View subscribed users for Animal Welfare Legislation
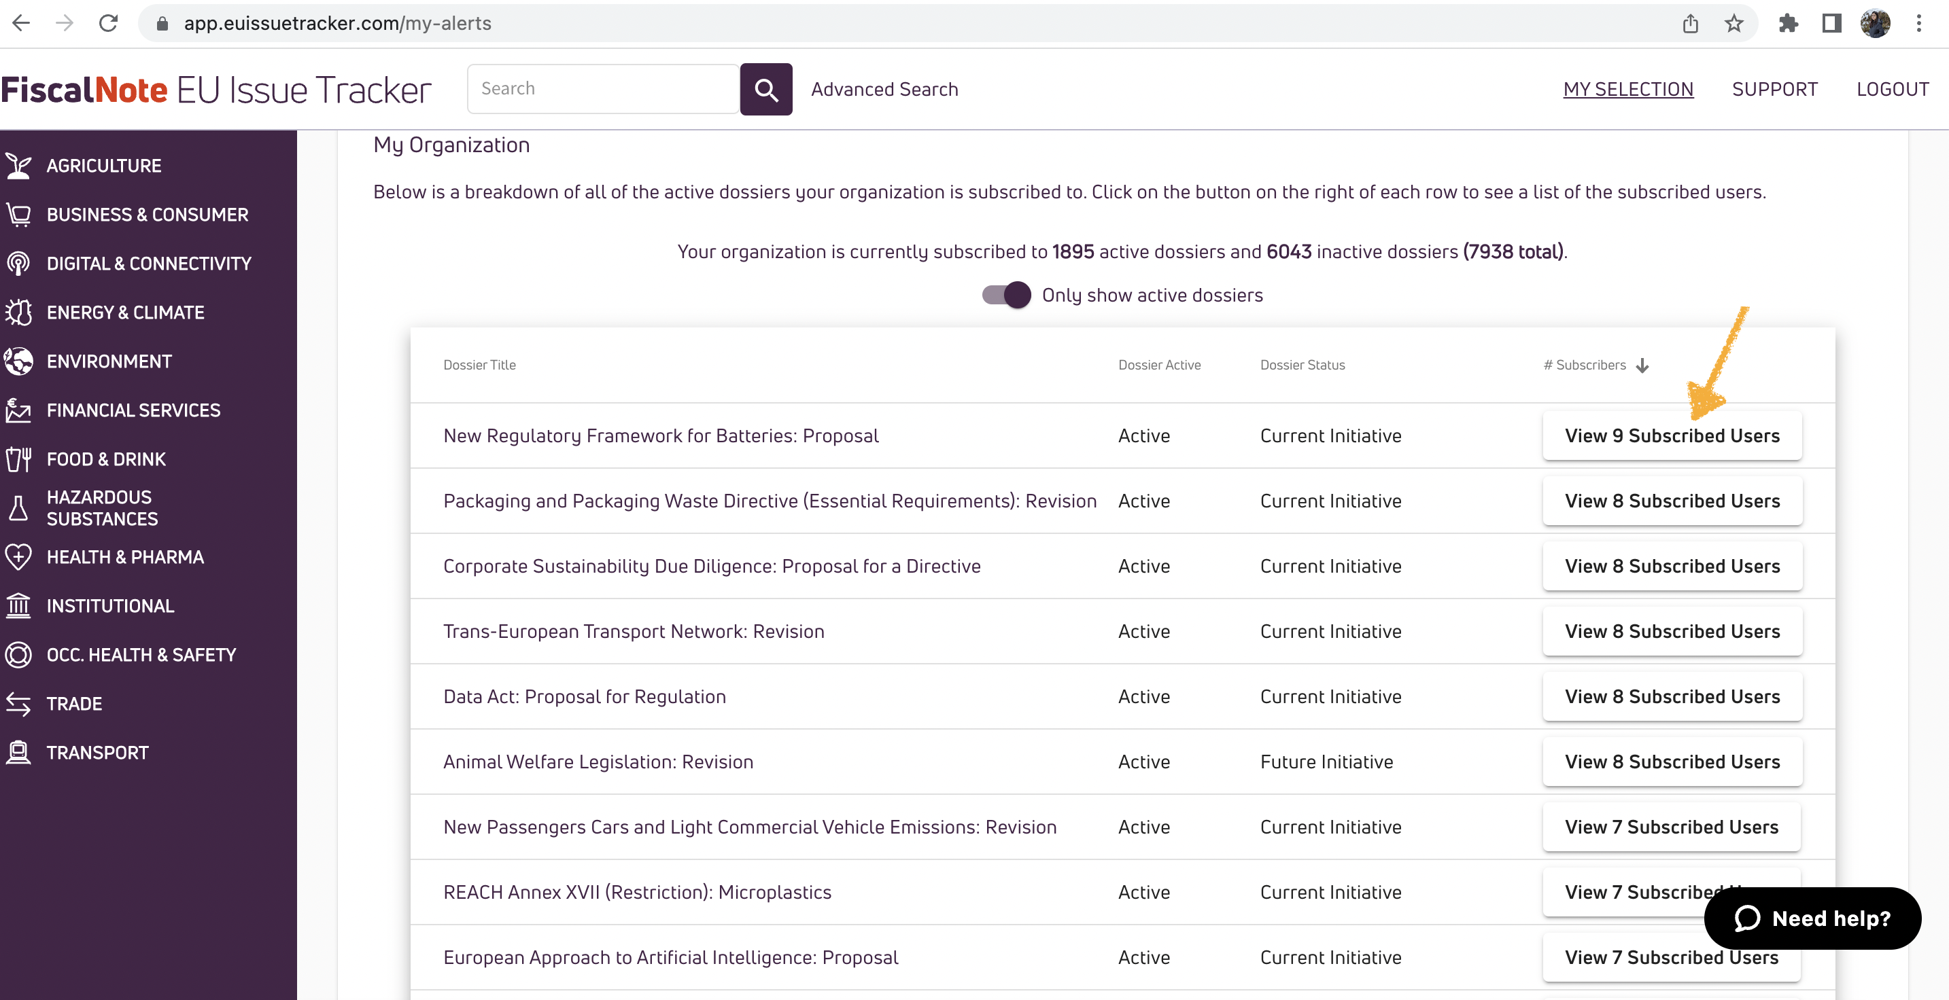 [x=1672, y=761]
